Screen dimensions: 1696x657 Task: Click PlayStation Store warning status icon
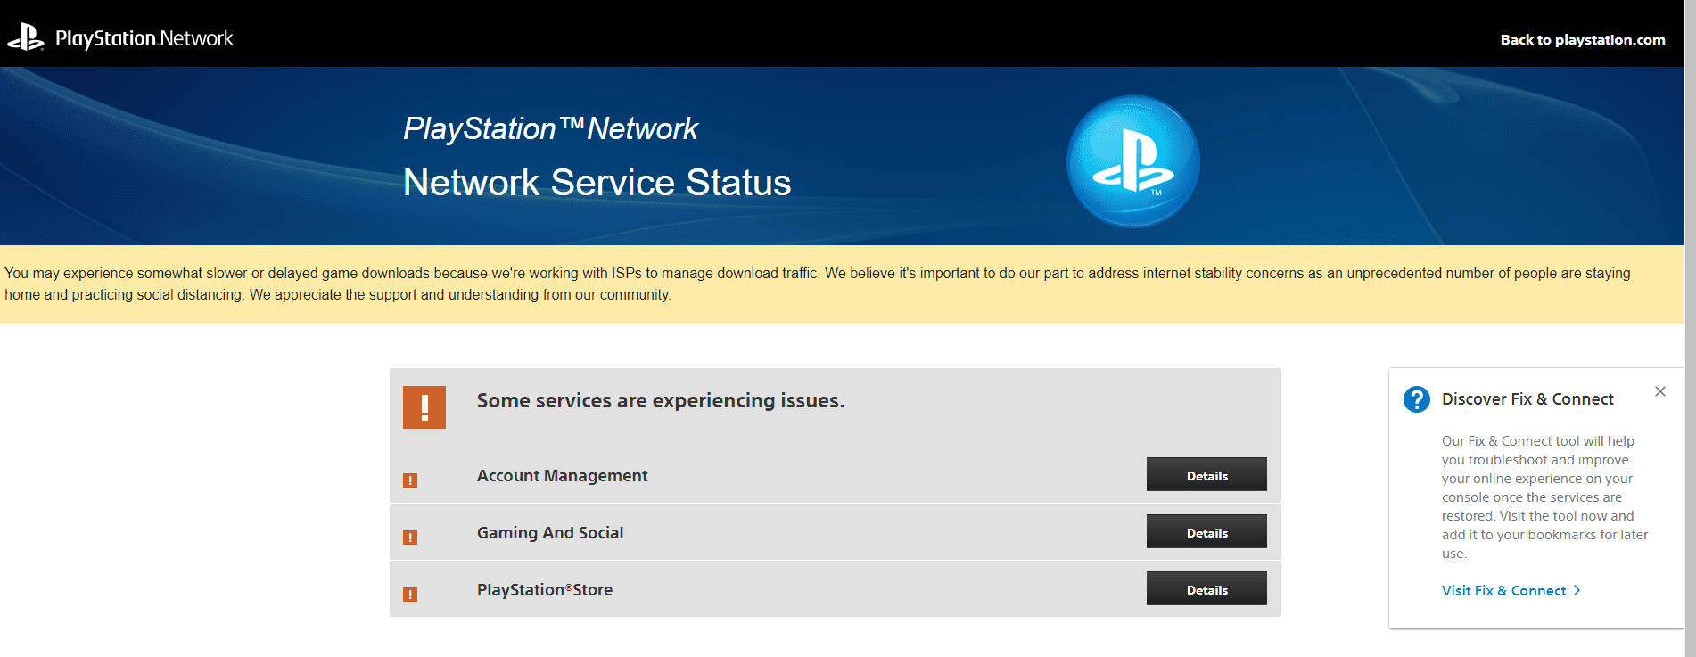[x=410, y=595]
